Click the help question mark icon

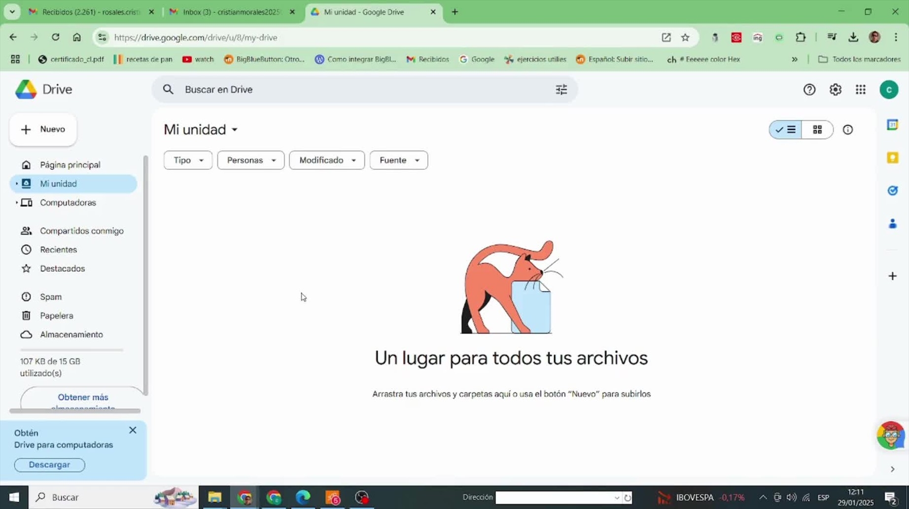809,90
